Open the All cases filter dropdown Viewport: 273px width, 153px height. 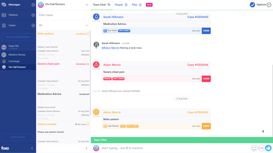coord(63,25)
